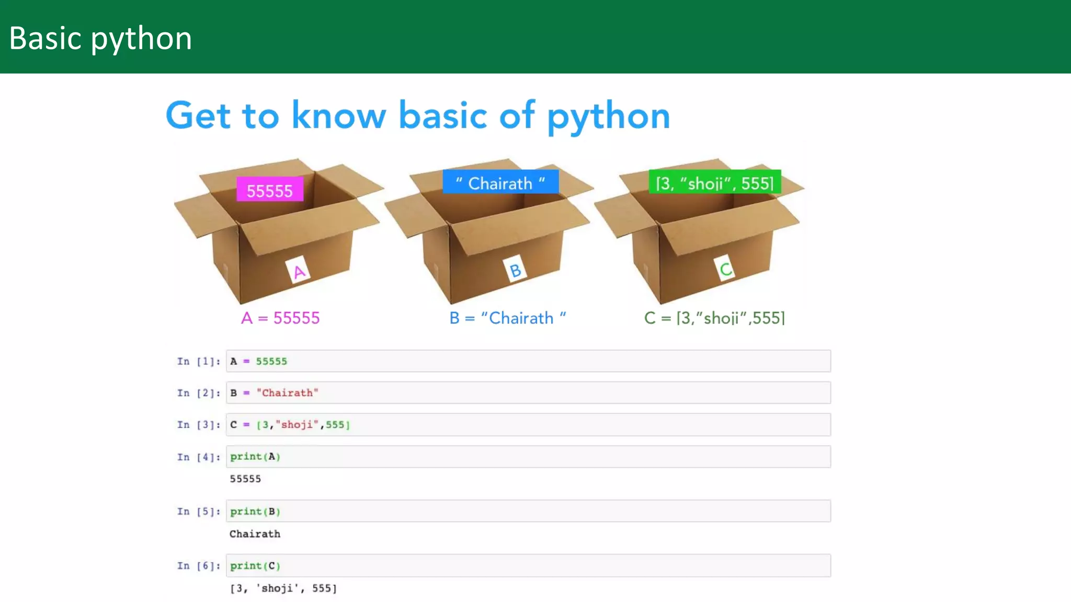
Task: Click the caption B = "Chairath "
Action: click(x=508, y=318)
